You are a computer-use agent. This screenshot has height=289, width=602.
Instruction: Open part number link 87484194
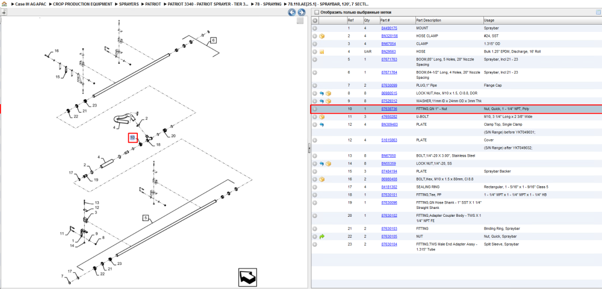click(x=389, y=171)
